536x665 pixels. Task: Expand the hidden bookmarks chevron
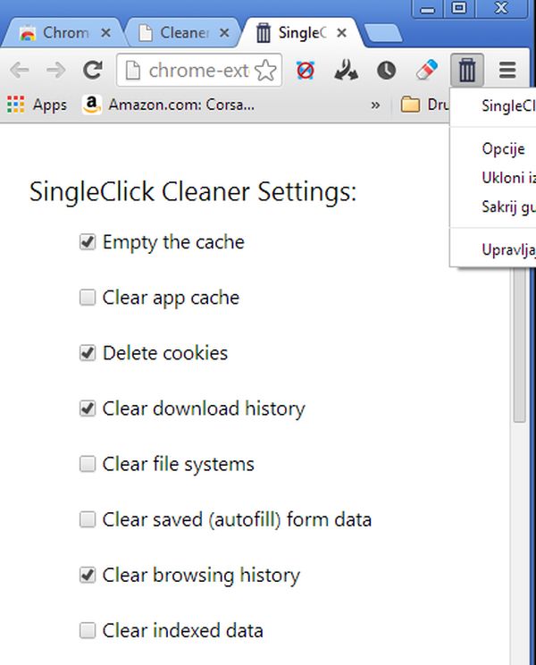tap(375, 105)
